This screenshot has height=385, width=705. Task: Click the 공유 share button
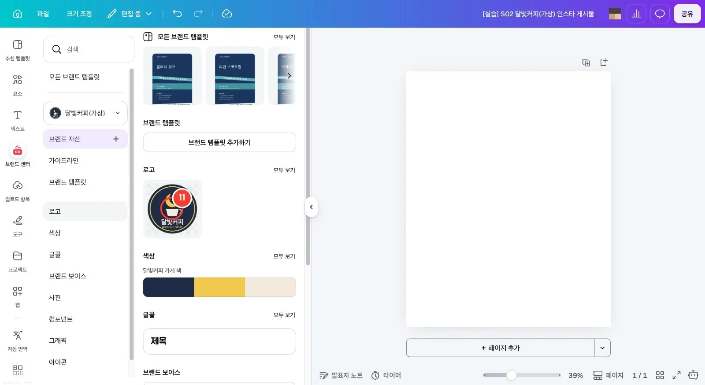pyautogui.click(x=687, y=14)
